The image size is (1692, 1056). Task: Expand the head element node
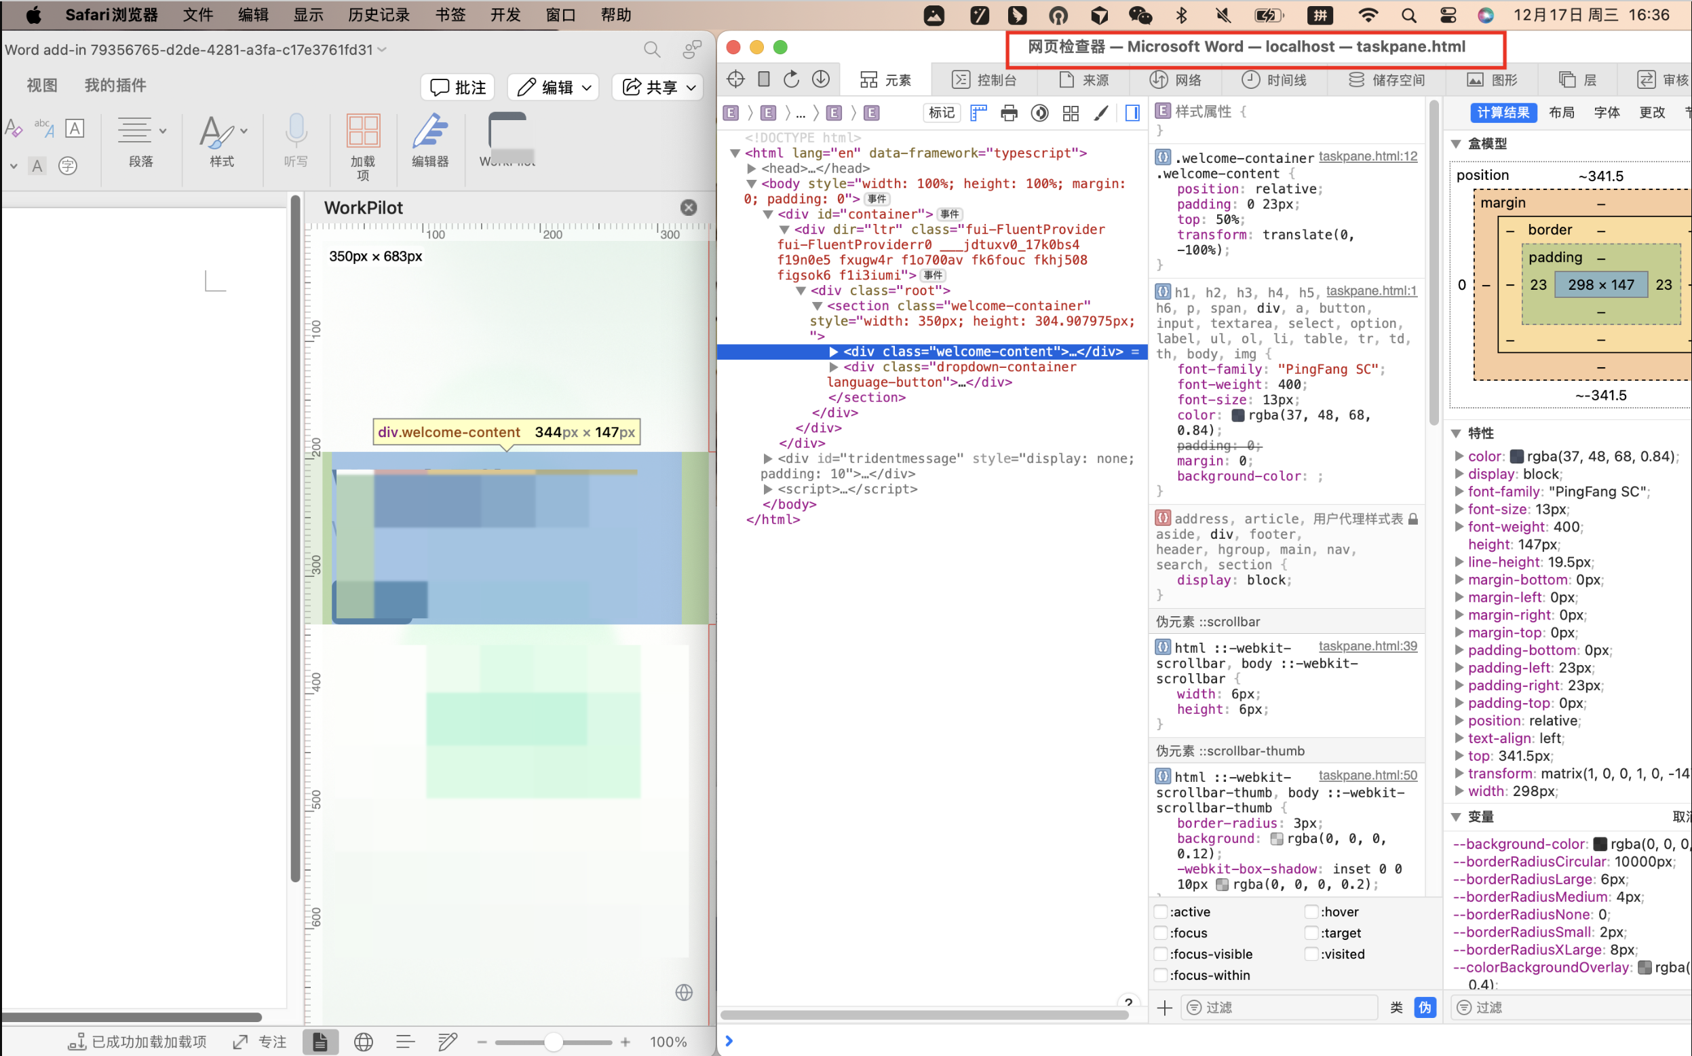pos(751,168)
